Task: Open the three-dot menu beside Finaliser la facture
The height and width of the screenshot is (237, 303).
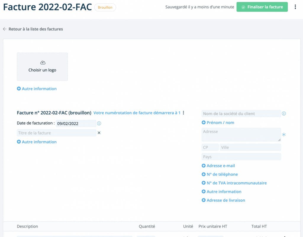Action: tap(295, 7)
